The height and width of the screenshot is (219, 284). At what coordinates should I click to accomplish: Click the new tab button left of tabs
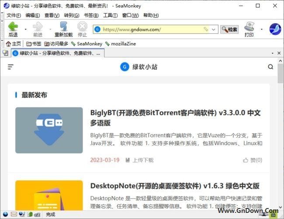point(5,53)
